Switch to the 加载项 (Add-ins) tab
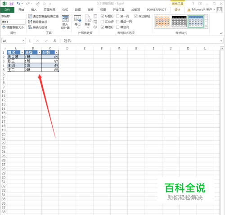 click(x=135, y=10)
